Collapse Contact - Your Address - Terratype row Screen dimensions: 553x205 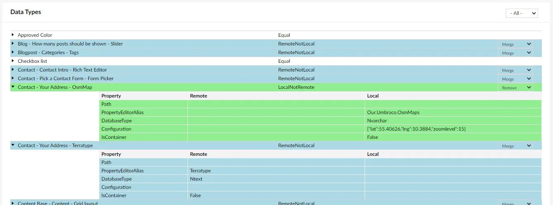pyautogui.click(x=13, y=145)
